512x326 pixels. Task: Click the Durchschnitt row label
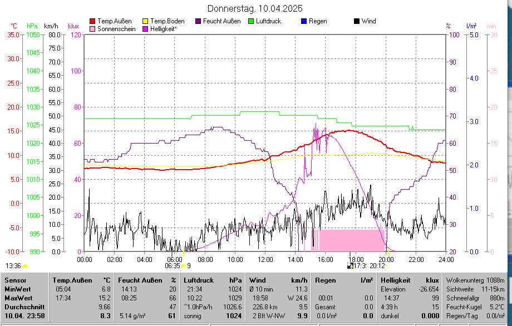click(x=24, y=307)
